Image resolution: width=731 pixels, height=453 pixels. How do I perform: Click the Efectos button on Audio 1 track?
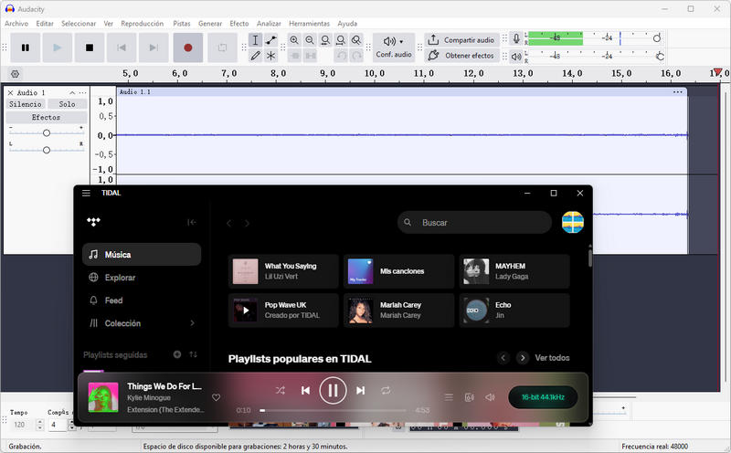click(47, 118)
